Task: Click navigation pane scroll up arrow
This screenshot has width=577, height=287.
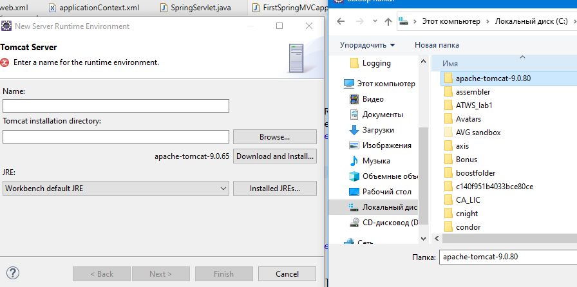Action: (x=423, y=61)
